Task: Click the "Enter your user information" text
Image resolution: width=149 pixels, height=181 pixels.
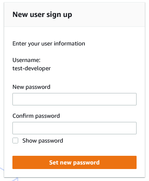Action: pos(49,44)
